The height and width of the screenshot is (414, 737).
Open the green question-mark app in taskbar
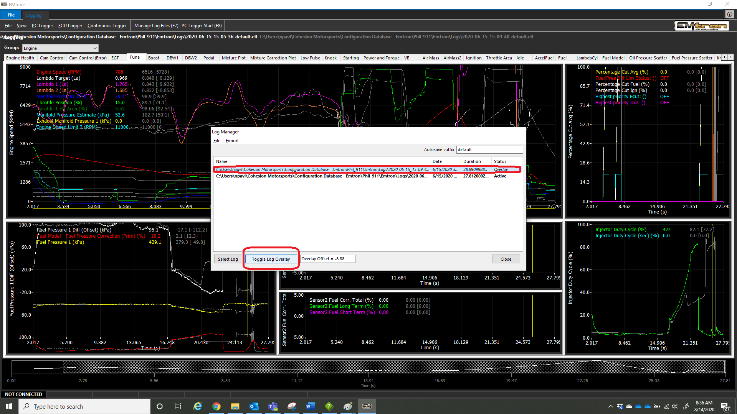pyautogui.click(x=329, y=406)
